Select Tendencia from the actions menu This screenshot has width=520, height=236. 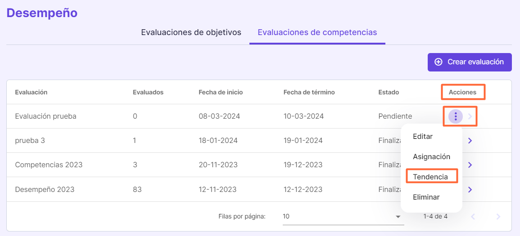point(430,177)
